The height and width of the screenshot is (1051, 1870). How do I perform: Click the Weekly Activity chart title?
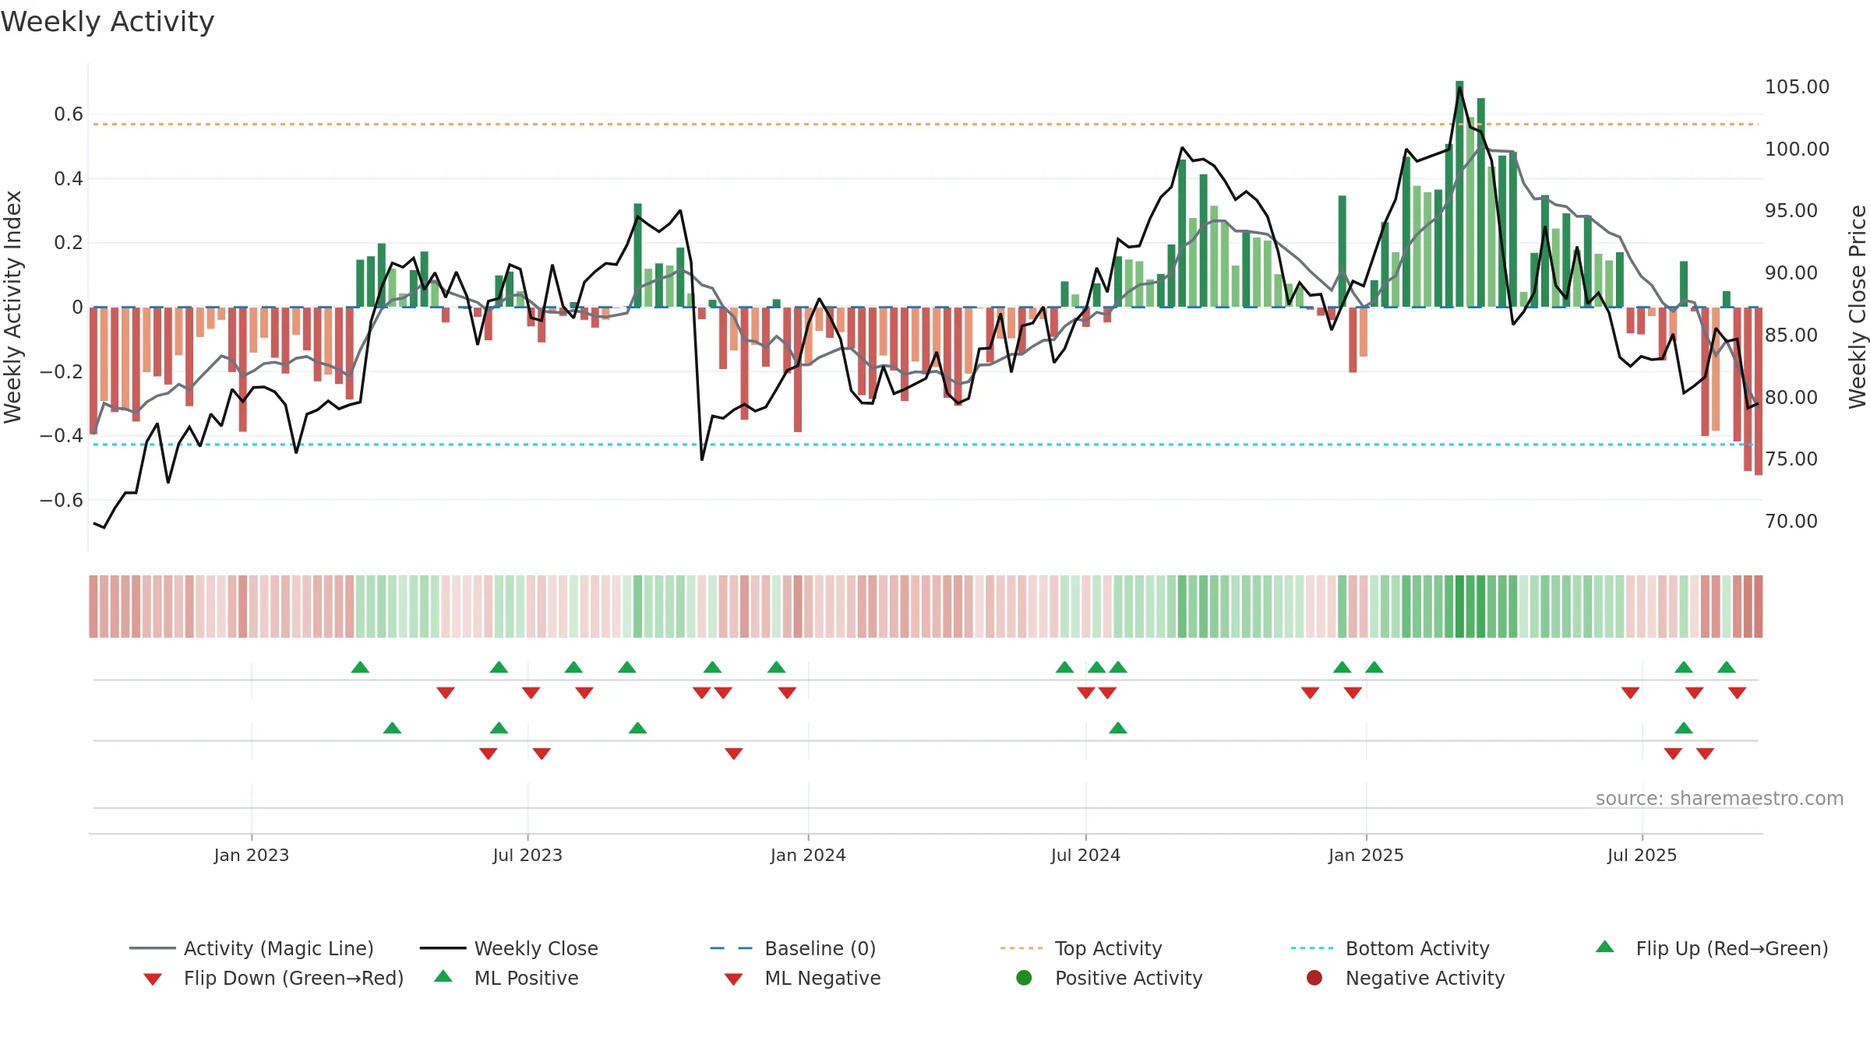pyautogui.click(x=108, y=22)
